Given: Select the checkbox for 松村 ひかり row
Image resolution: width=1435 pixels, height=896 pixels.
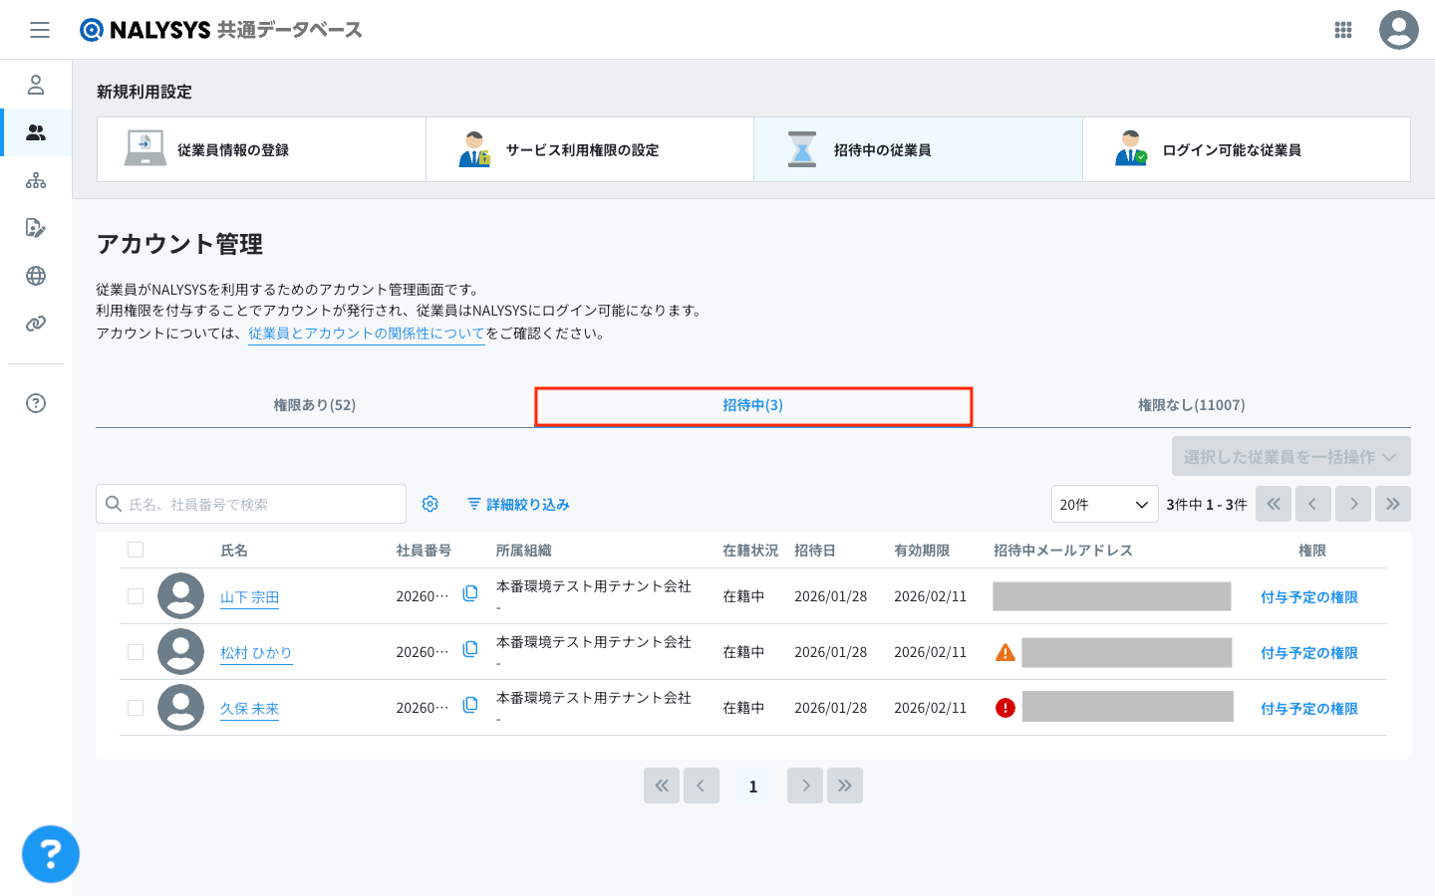Looking at the screenshot, I should [136, 652].
